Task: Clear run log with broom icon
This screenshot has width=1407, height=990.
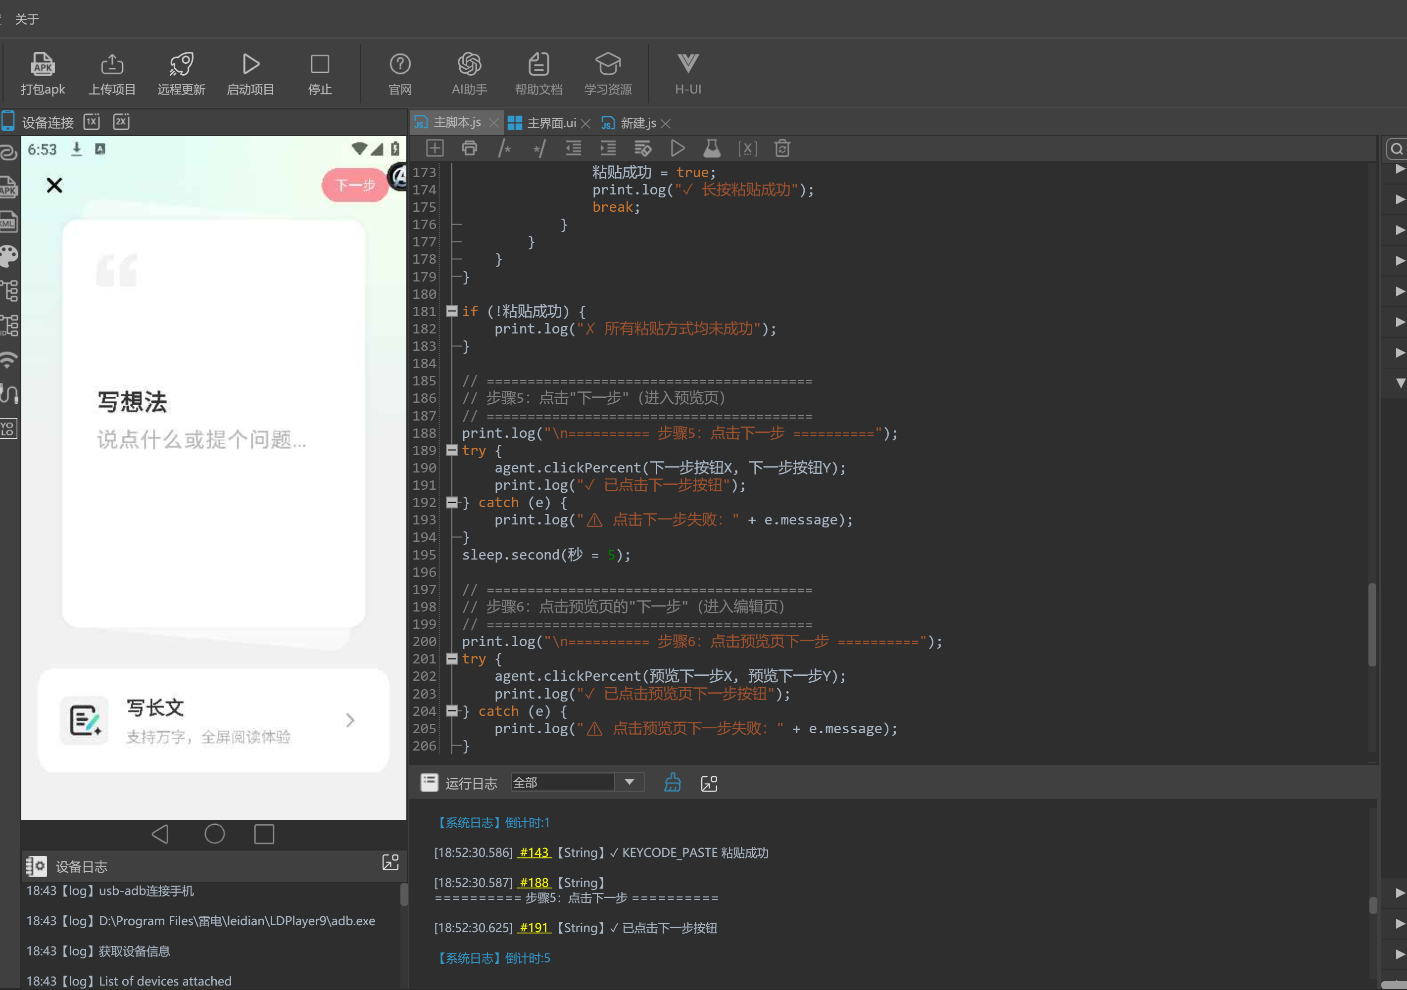Action: click(672, 783)
